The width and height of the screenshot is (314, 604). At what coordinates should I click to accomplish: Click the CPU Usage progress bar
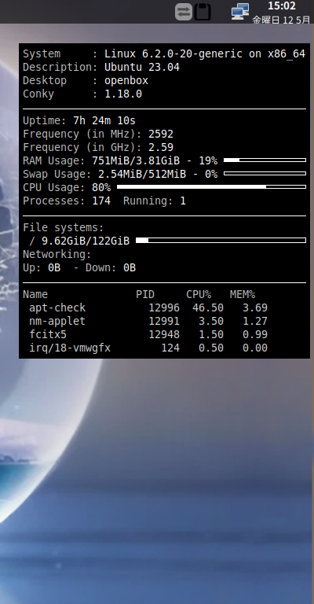211,187
